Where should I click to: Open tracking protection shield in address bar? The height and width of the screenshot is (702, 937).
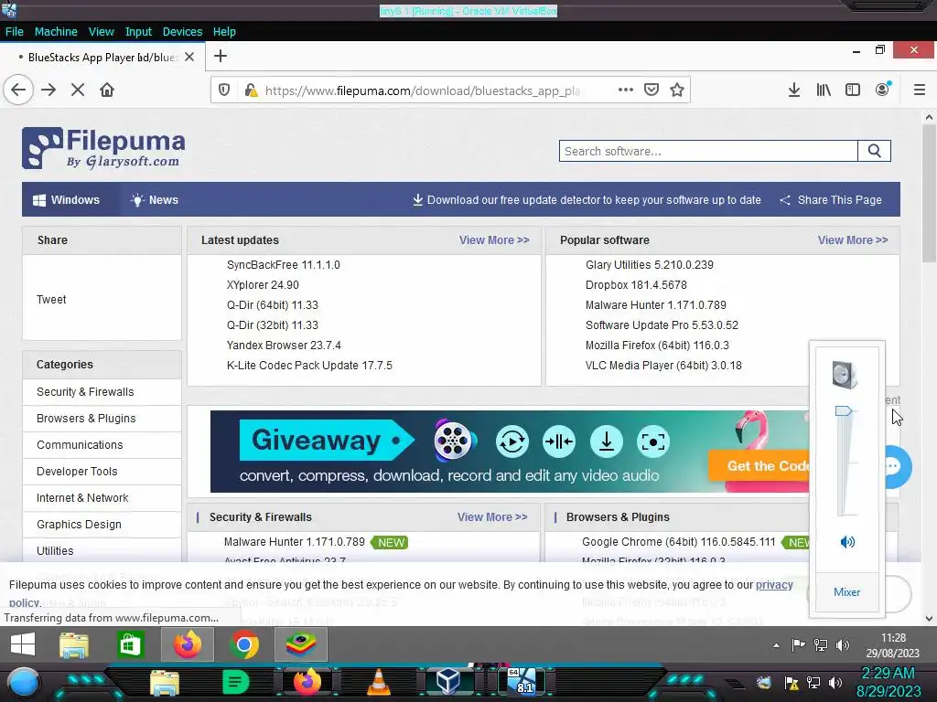(x=224, y=90)
